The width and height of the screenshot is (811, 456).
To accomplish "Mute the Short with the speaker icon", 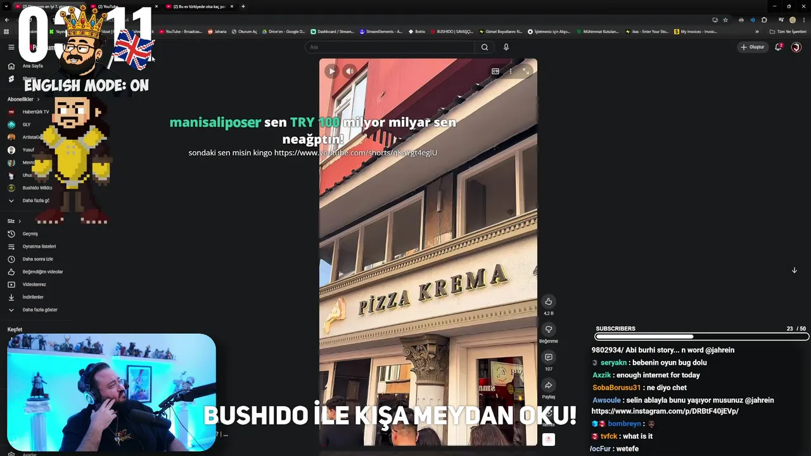I will pyautogui.click(x=350, y=72).
